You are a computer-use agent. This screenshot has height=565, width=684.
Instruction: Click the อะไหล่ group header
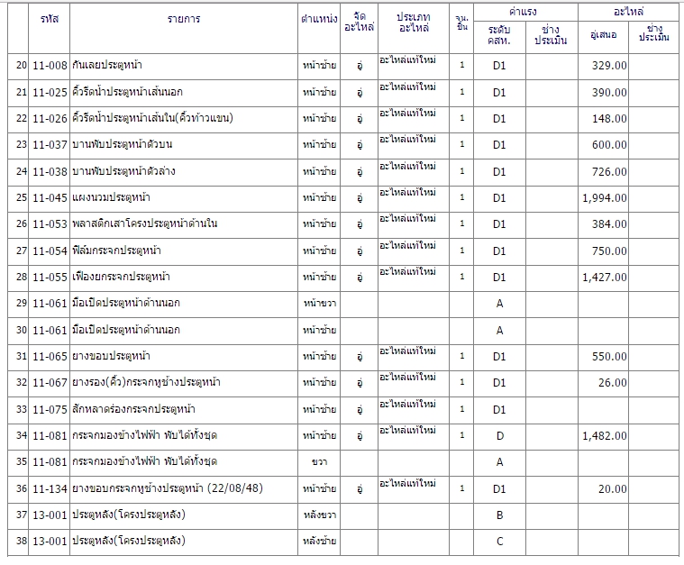click(x=628, y=12)
